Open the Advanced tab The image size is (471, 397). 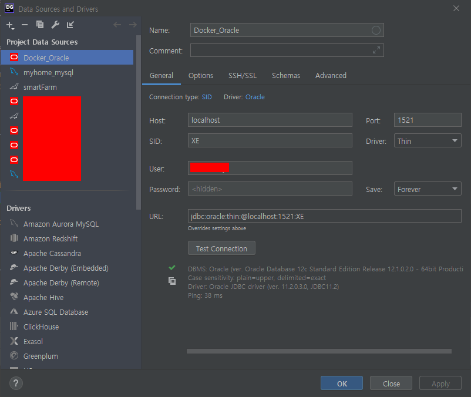(x=331, y=75)
